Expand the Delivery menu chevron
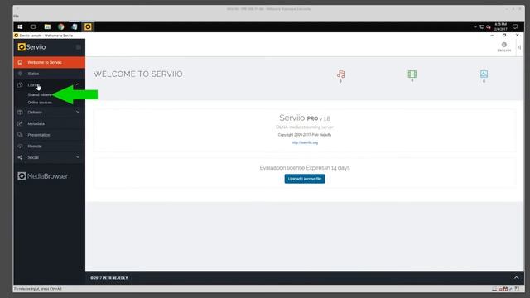The height and width of the screenshot is (298, 530). pos(78,112)
